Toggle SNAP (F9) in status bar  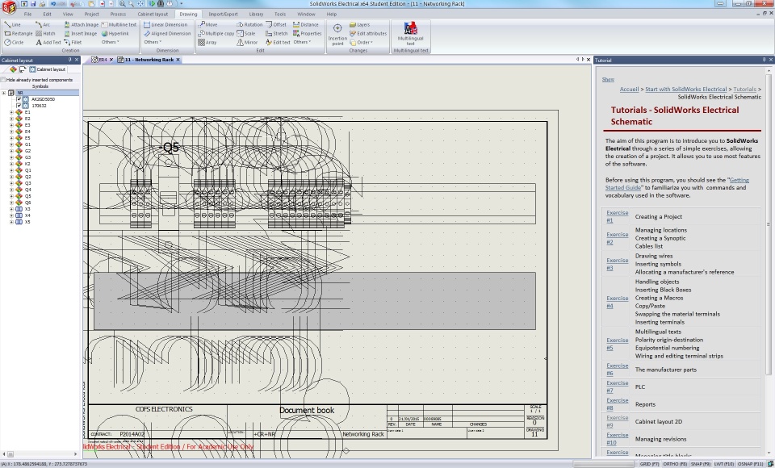coord(700,464)
